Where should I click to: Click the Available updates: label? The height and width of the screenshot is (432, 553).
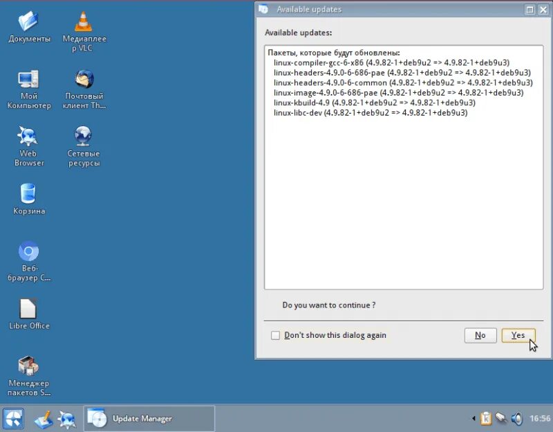pyautogui.click(x=298, y=33)
